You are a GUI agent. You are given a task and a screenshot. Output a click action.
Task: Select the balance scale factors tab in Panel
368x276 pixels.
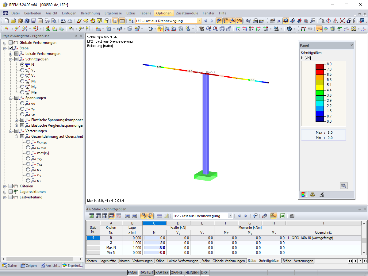tap(312, 194)
